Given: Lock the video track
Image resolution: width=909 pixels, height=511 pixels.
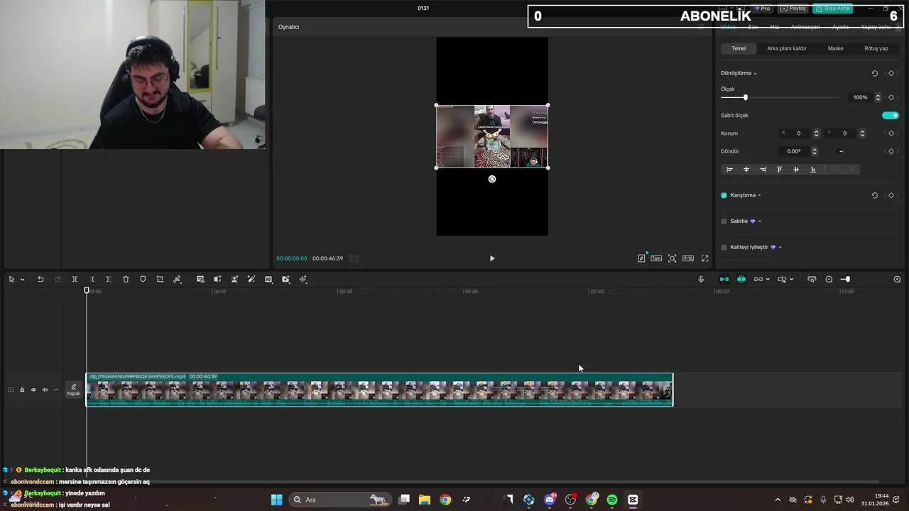Looking at the screenshot, I should [x=22, y=390].
